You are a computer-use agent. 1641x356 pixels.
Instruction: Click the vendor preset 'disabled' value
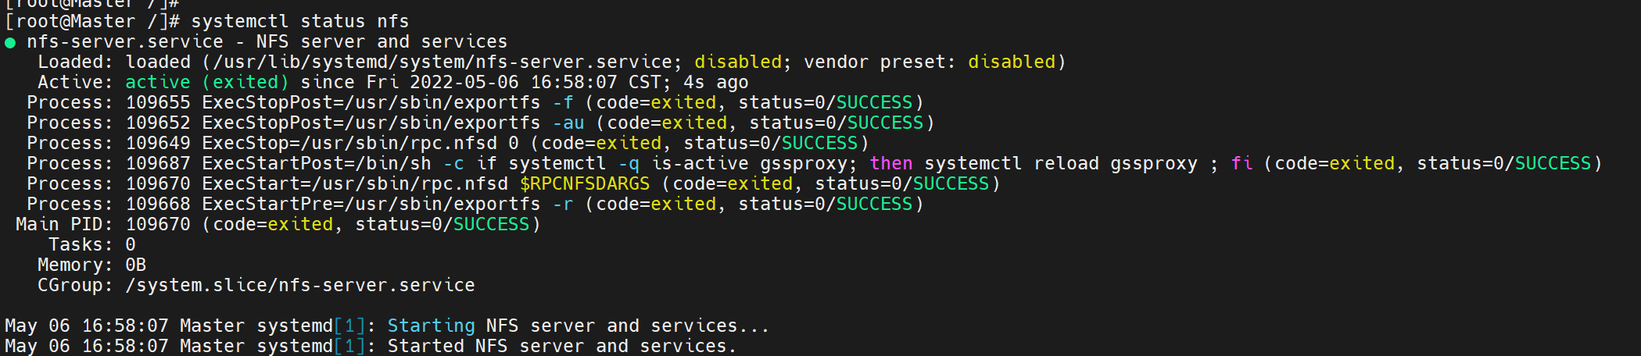[1012, 62]
